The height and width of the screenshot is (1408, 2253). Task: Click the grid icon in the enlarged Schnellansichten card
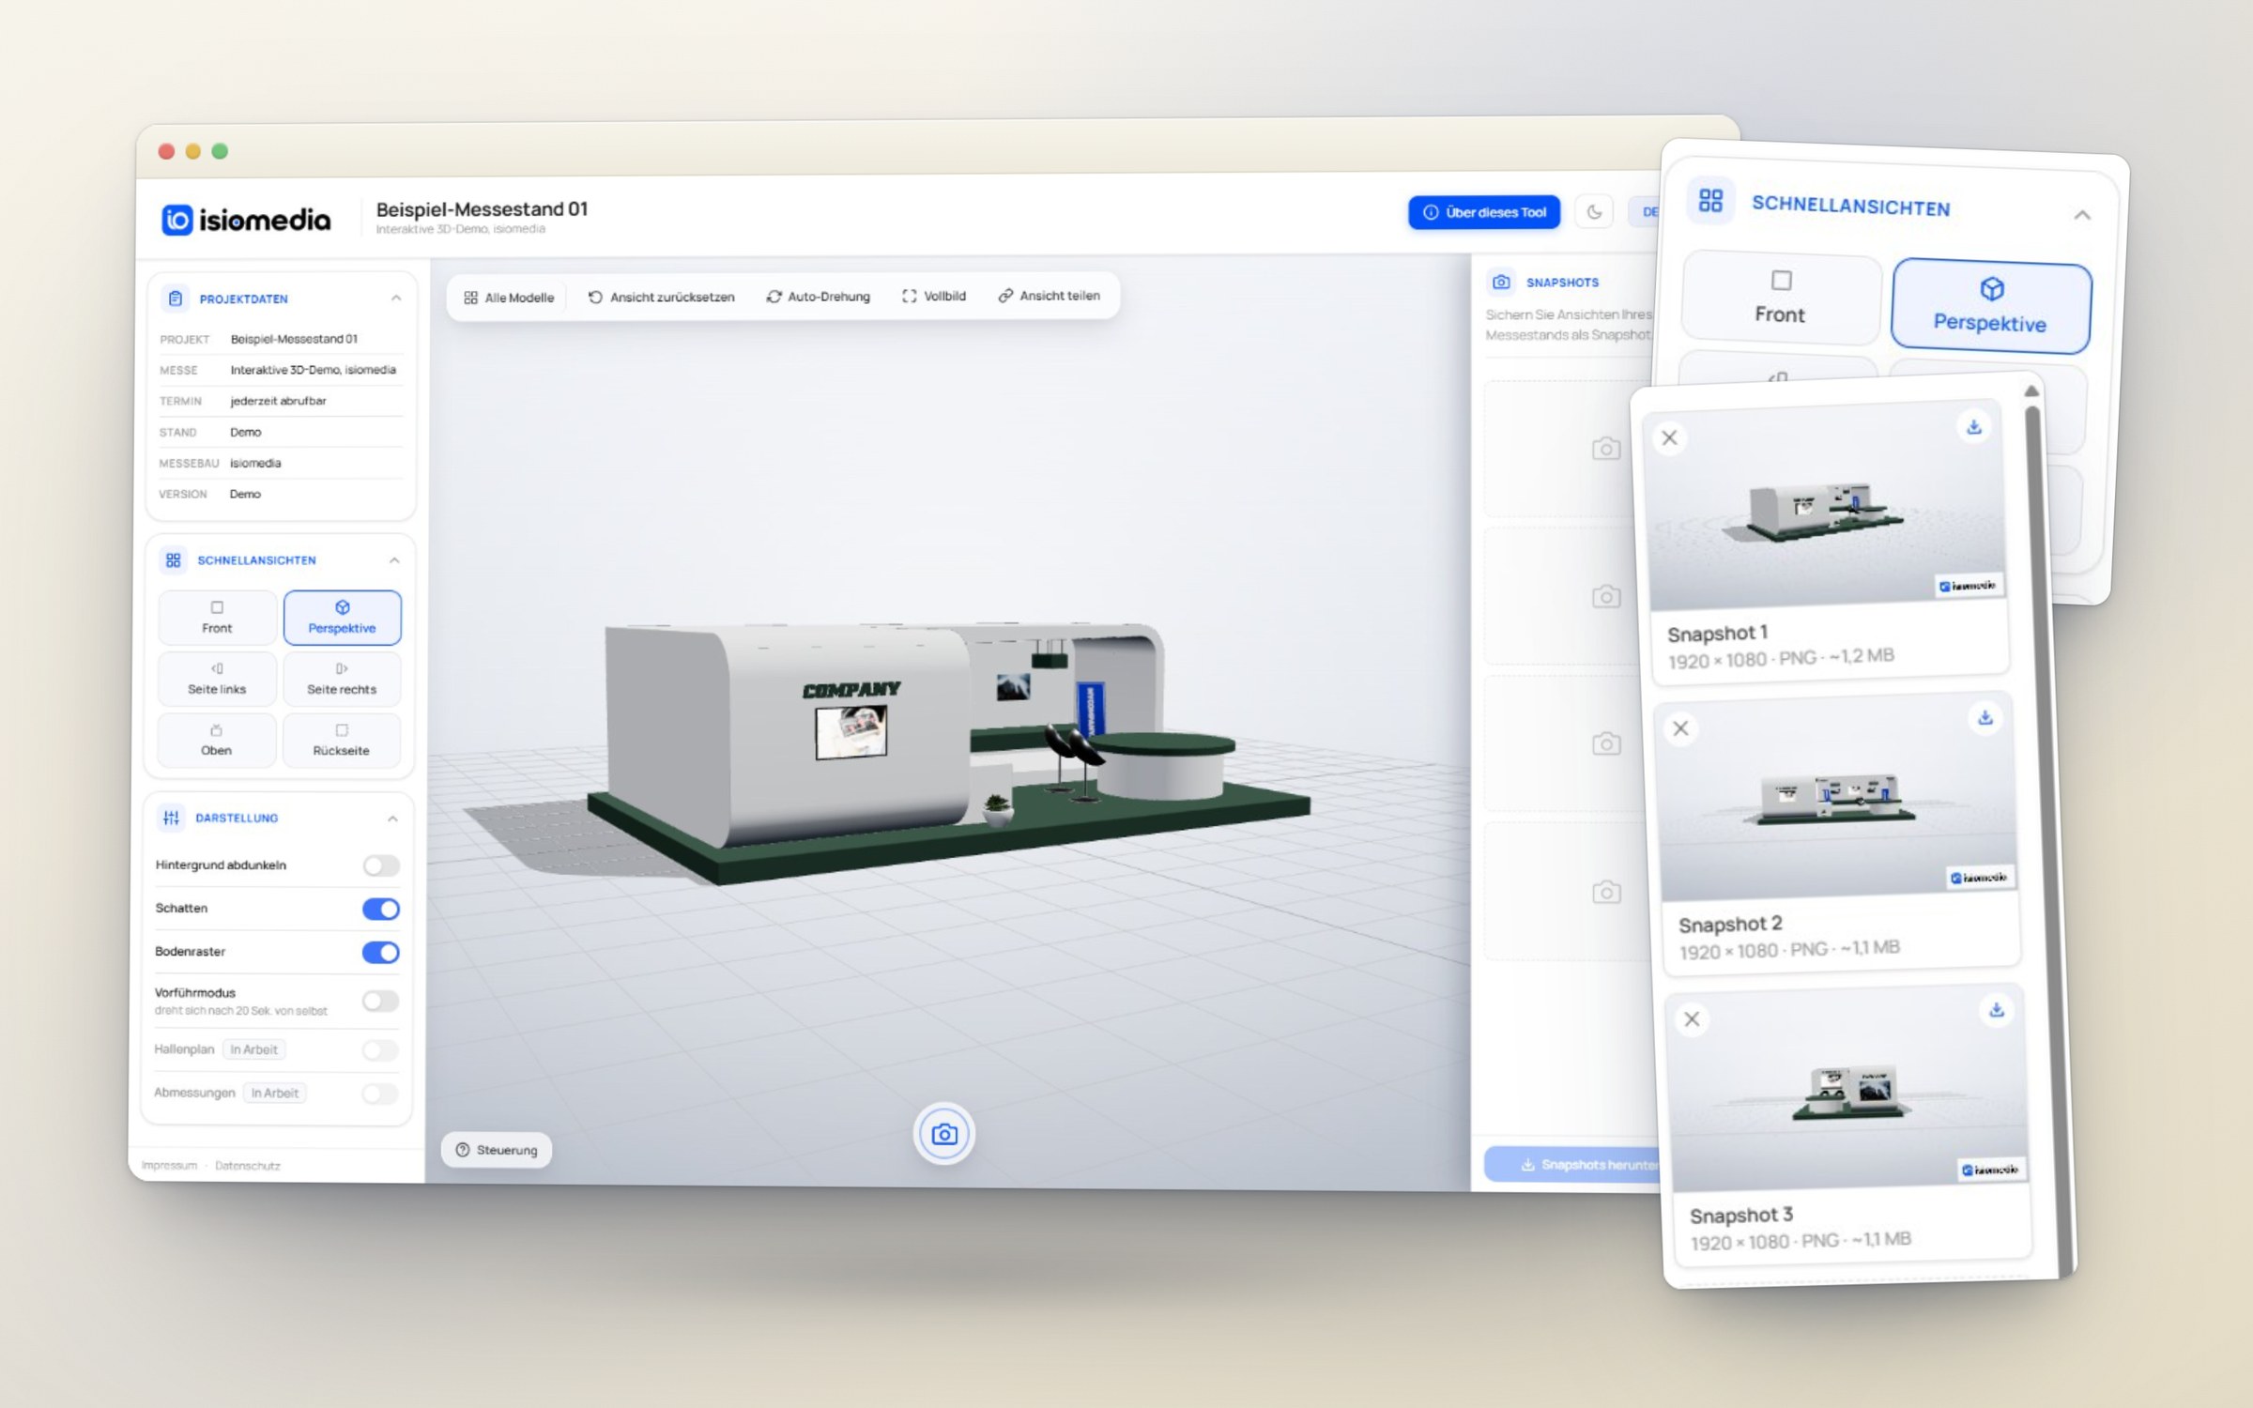point(1710,200)
